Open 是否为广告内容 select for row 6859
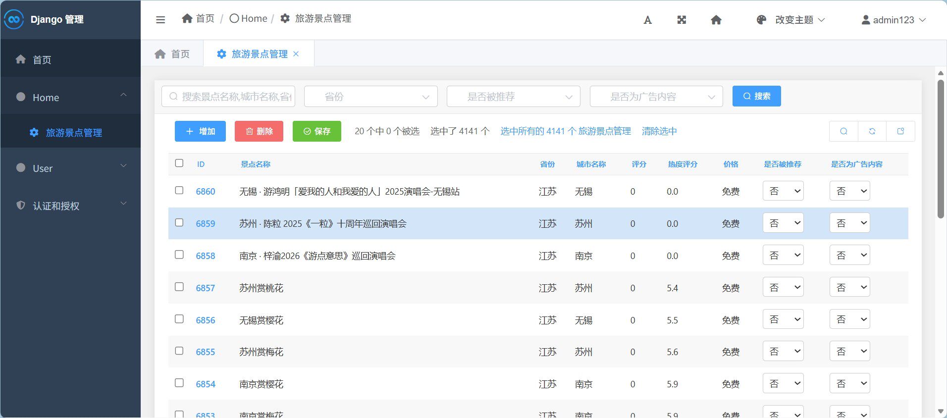947x418 pixels. point(850,223)
